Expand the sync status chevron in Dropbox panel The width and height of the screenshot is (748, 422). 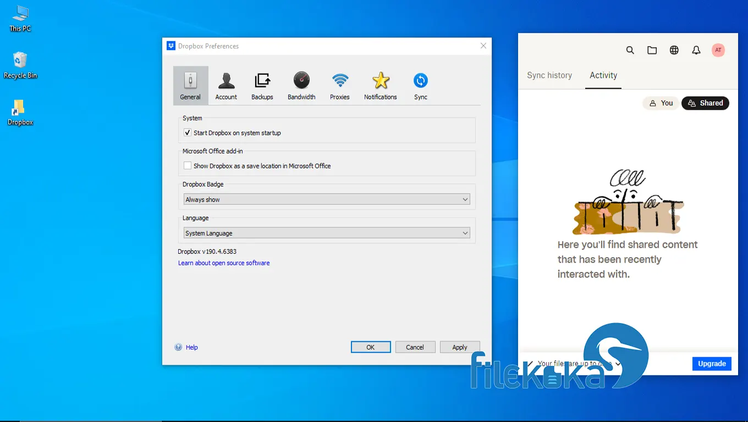tap(618, 364)
